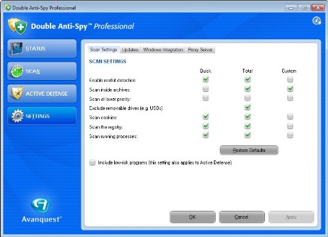The height and width of the screenshot is (237, 328).
Task: Minimize the Double Anti-Spy window
Action: click(291, 8)
